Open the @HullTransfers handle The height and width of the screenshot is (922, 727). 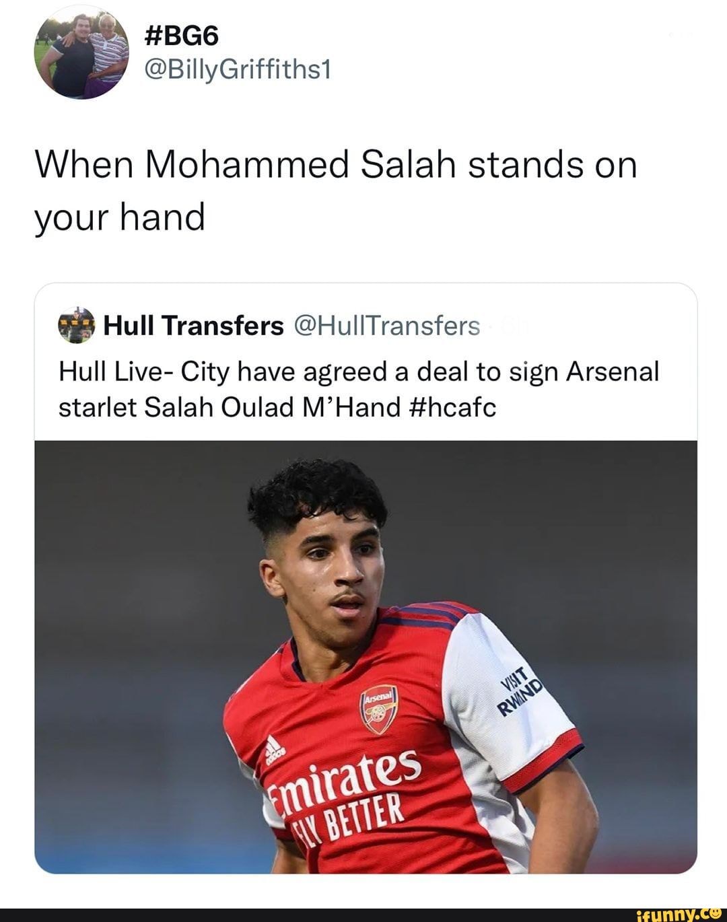[387, 326]
